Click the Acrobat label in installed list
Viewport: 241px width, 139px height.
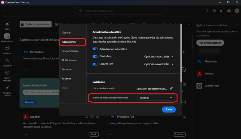point(209,74)
